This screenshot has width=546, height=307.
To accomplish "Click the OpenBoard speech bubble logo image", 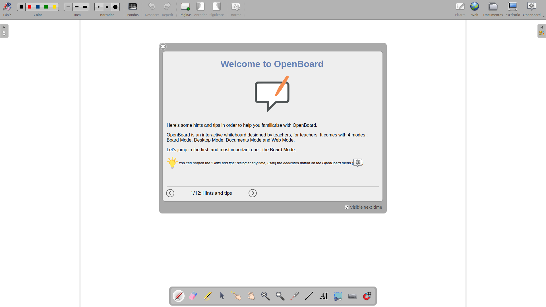I will click(272, 94).
